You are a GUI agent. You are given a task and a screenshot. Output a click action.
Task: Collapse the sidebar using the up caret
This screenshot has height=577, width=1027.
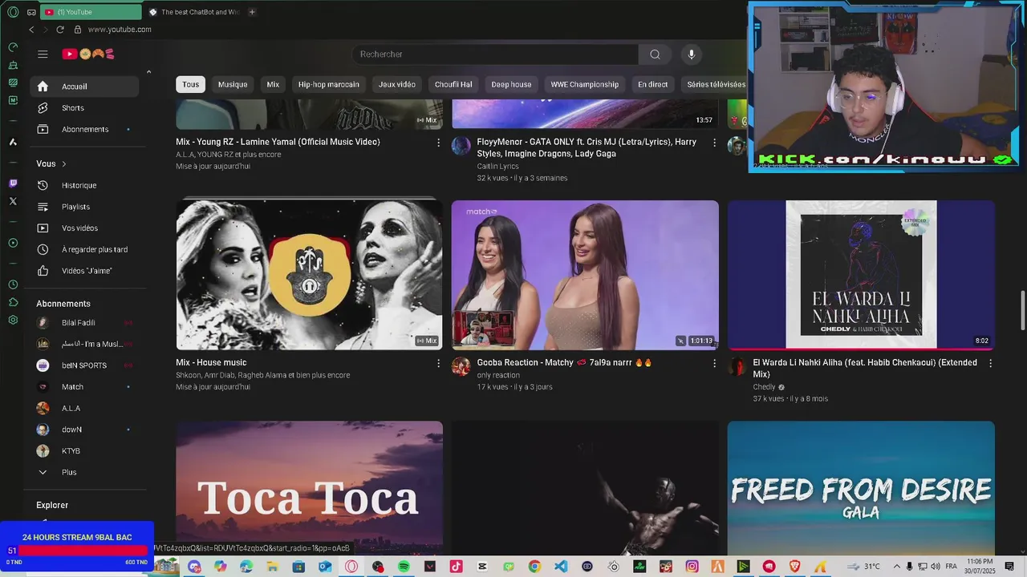148,72
